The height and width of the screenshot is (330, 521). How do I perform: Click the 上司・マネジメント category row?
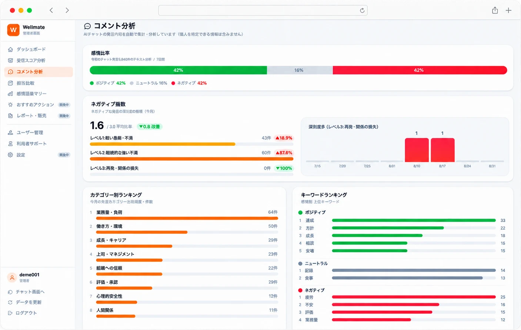click(x=184, y=257)
